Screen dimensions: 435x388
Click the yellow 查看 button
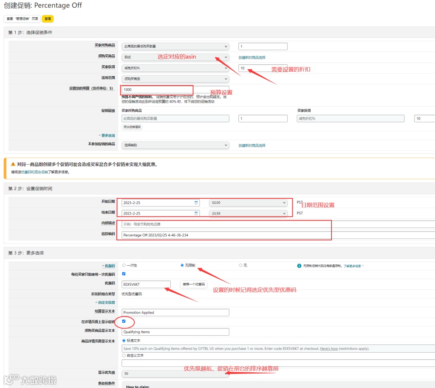[x=48, y=19]
